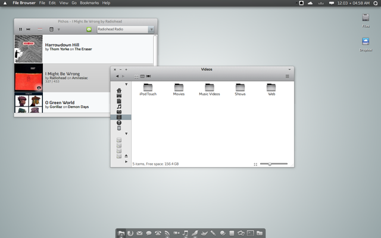Open the Go menu
Screen dimensions: 381x238
(74, 3)
